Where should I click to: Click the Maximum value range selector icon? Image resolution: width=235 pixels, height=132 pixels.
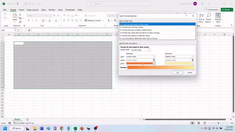(192, 60)
